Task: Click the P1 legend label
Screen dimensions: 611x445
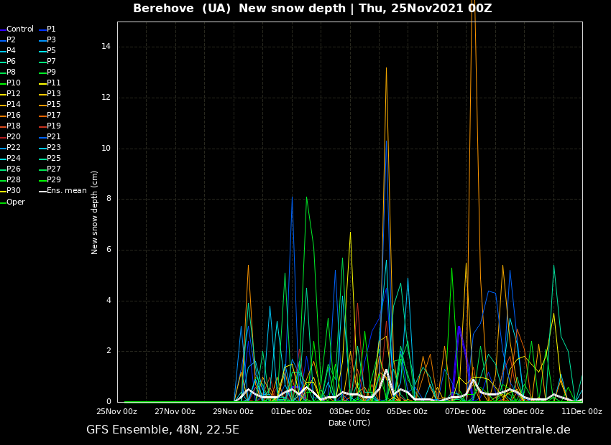Action: click(x=51, y=29)
